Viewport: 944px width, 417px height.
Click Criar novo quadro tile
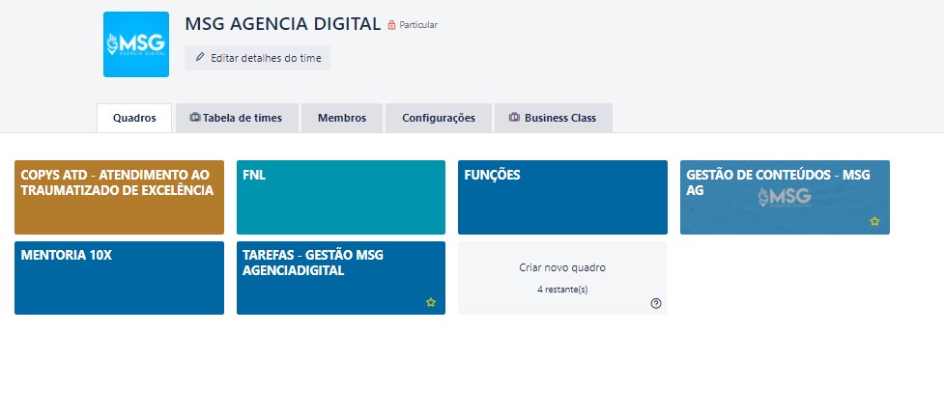(562, 278)
